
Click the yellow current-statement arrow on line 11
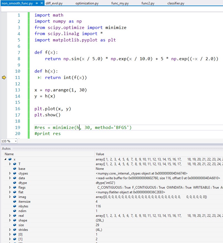pos(4,78)
